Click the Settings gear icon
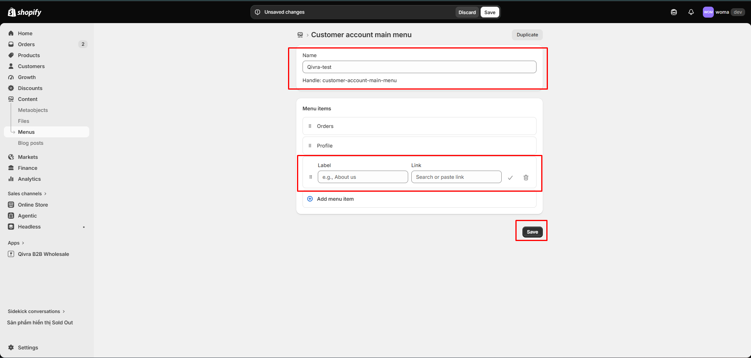Viewport: 751px width, 358px height. click(11, 347)
